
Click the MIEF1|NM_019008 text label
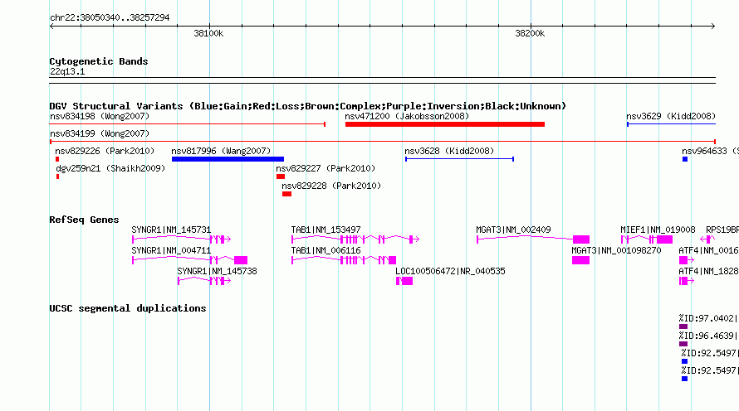(658, 230)
